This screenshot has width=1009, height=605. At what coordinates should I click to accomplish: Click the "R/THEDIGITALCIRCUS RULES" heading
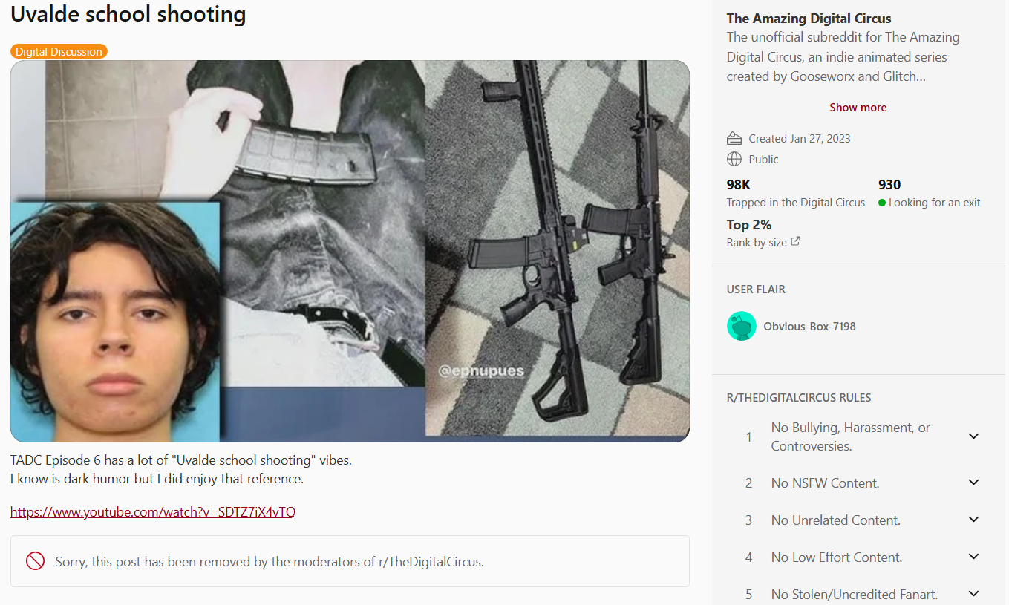[799, 398]
